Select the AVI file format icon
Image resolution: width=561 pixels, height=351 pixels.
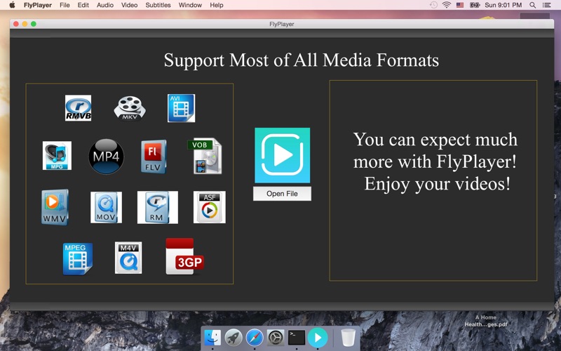coord(182,108)
